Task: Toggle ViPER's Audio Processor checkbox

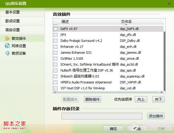Action: tap(56, 82)
